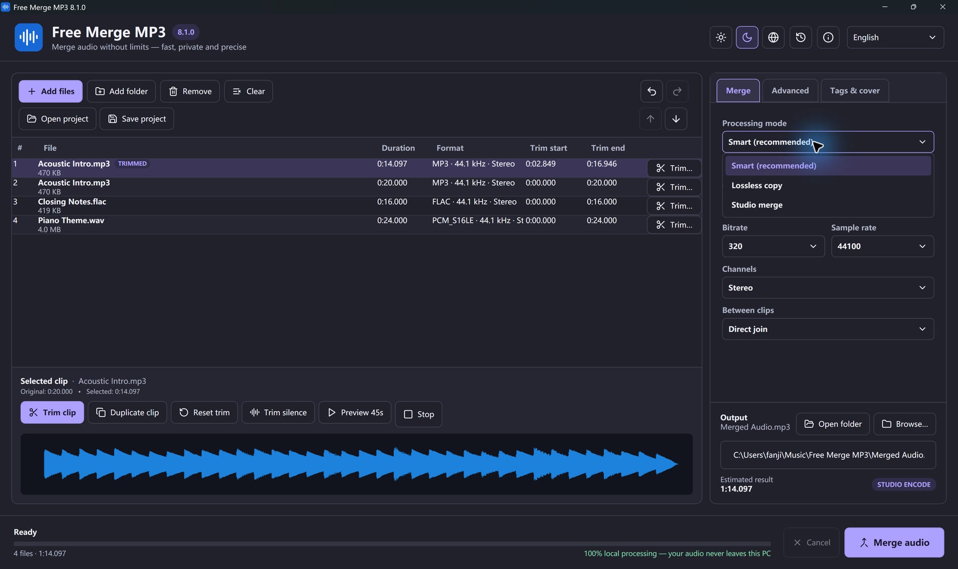Move selected clip down arrow

(x=676, y=119)
